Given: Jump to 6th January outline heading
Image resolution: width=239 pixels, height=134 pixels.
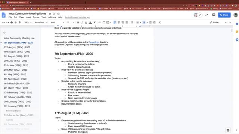Looking at the screenshot, I should pos(17,106).
